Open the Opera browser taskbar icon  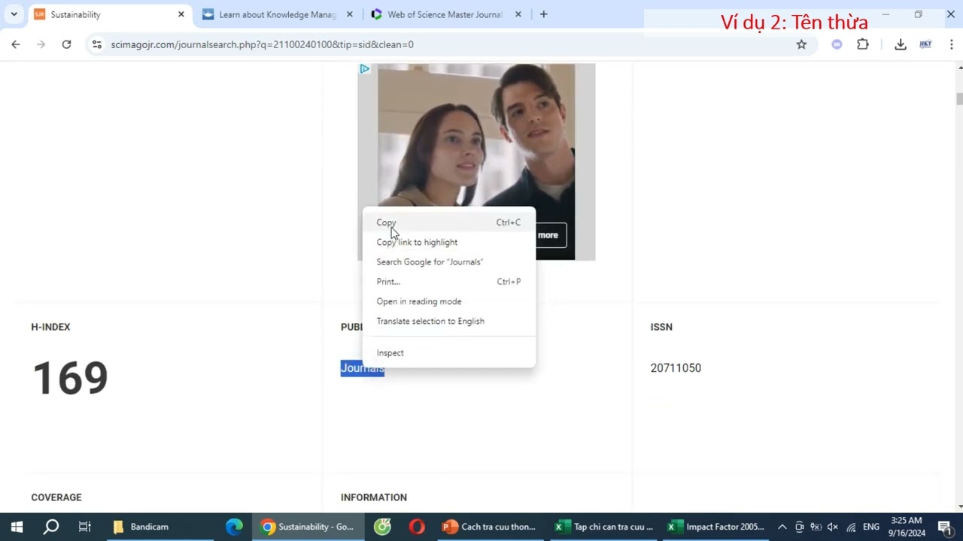click(x=417, y=527)
